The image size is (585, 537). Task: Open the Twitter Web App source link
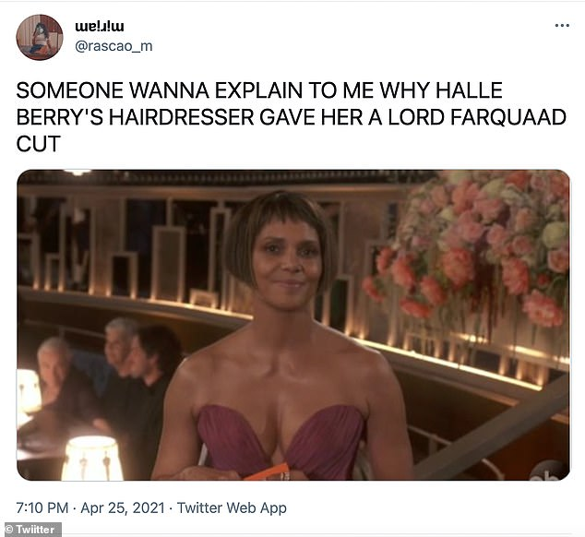[x=232, y=507]
